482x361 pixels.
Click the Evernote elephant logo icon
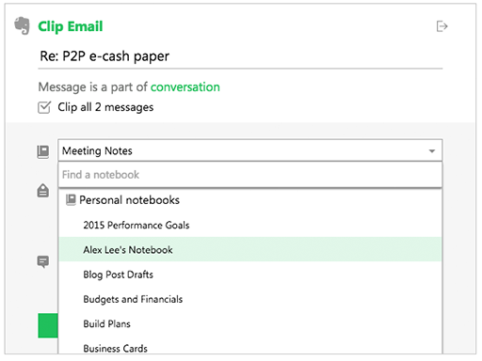[x=23, y=25]
